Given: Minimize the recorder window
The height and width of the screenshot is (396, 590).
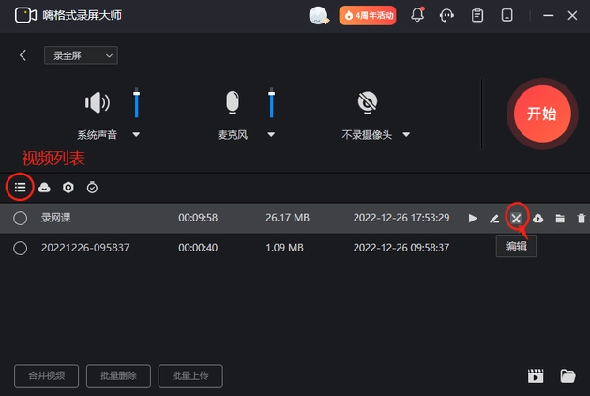Looking at the screenshot, I should point(548,15).
